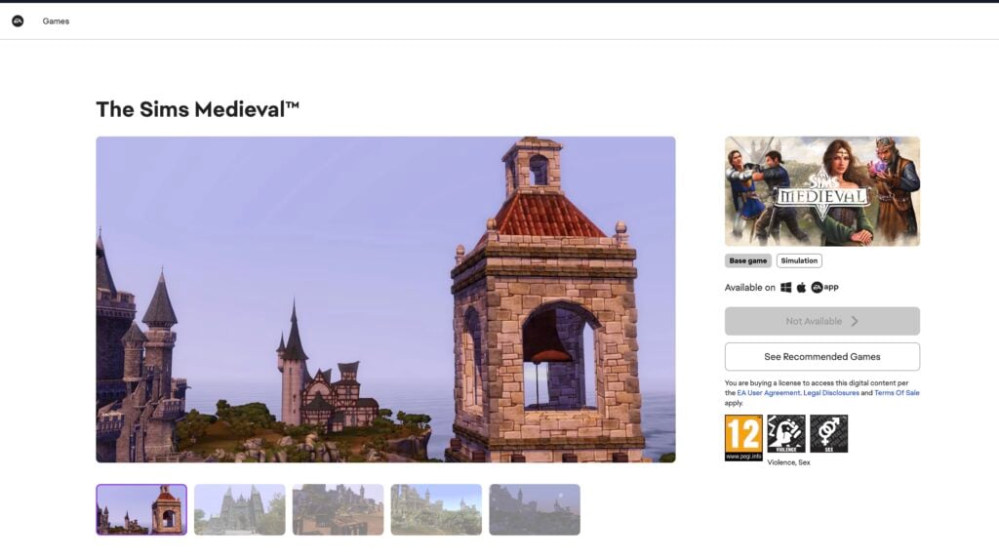Select the fourth screenshot thumbnail
Image resolution: width=999 pixels, height=557 pixels.
[436, 510]
